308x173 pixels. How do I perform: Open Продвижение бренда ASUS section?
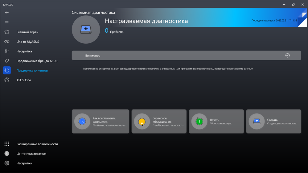point(37,61)
